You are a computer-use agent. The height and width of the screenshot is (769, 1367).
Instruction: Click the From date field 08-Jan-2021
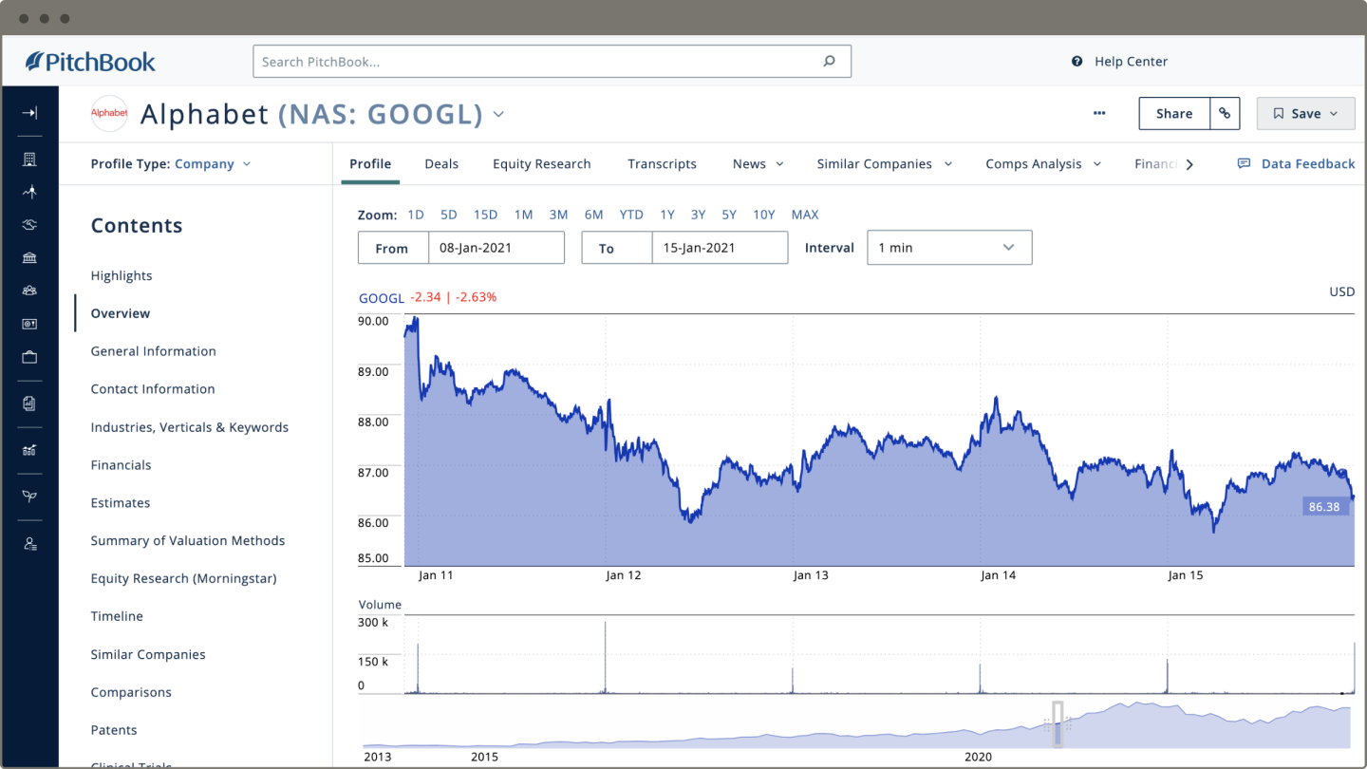[496, 248]
